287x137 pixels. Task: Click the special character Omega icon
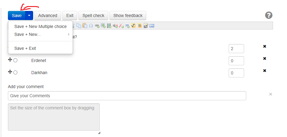coord(91,26)
